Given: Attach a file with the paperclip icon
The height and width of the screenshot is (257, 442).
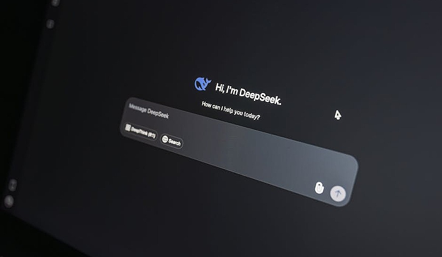Looking at the screenshot, I should point(319,188).
